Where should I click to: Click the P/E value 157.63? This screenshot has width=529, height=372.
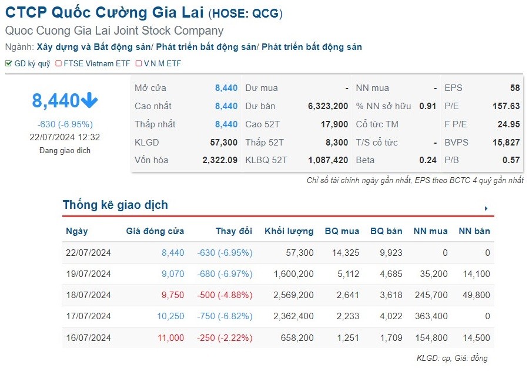click(506, 106)
